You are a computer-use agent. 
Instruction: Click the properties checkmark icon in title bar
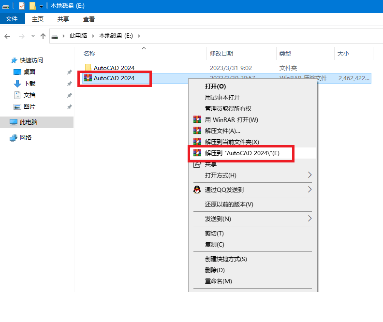(22, 6)
